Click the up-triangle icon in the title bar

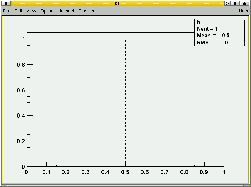click(244, 3)
